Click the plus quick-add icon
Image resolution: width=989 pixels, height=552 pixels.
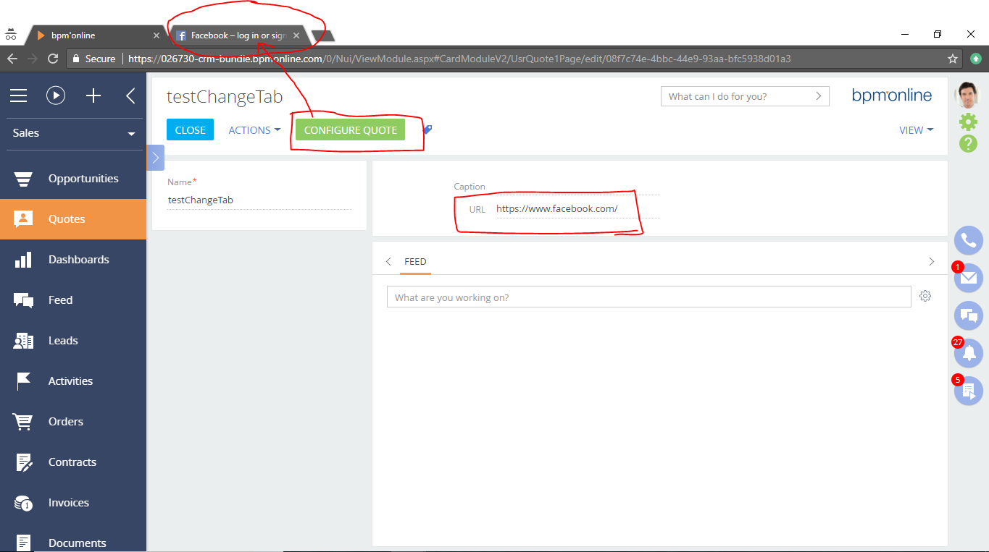93,95
